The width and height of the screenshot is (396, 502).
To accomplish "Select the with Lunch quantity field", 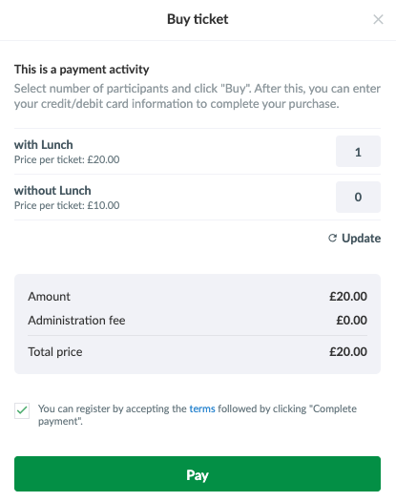I will pos(358,152).
